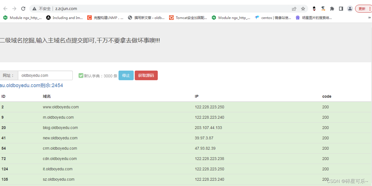Open the extensions puzzle-piece icon
Screen dimensions: 372x186
pos(332,9)
